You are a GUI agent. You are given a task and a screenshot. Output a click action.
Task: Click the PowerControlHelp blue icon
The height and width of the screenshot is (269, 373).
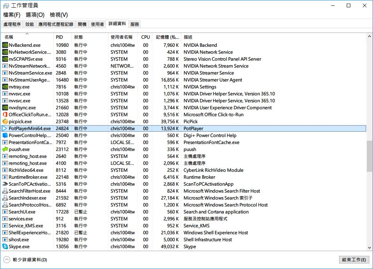(5, 135)
